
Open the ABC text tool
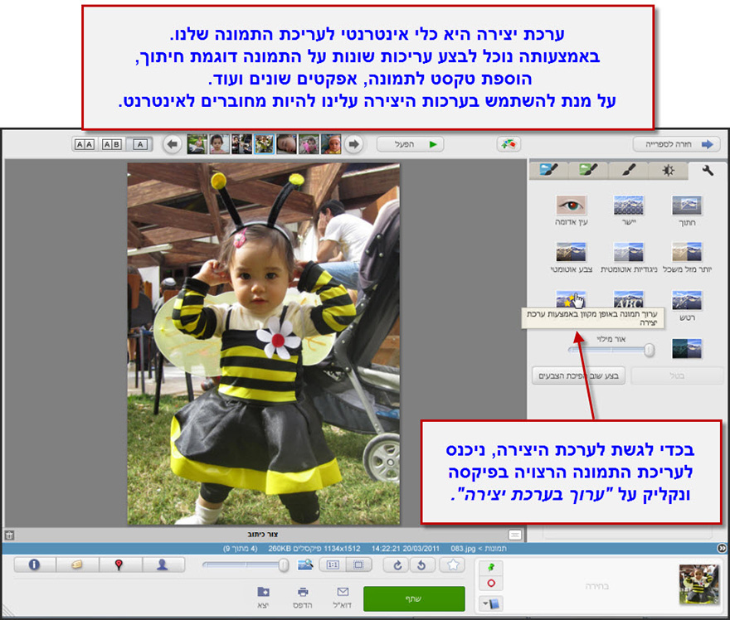629,299
